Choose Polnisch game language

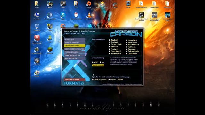pos(131,47)
